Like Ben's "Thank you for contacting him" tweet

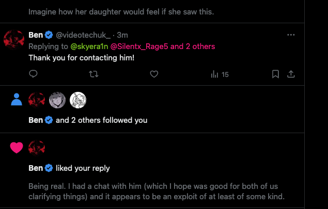153,74
